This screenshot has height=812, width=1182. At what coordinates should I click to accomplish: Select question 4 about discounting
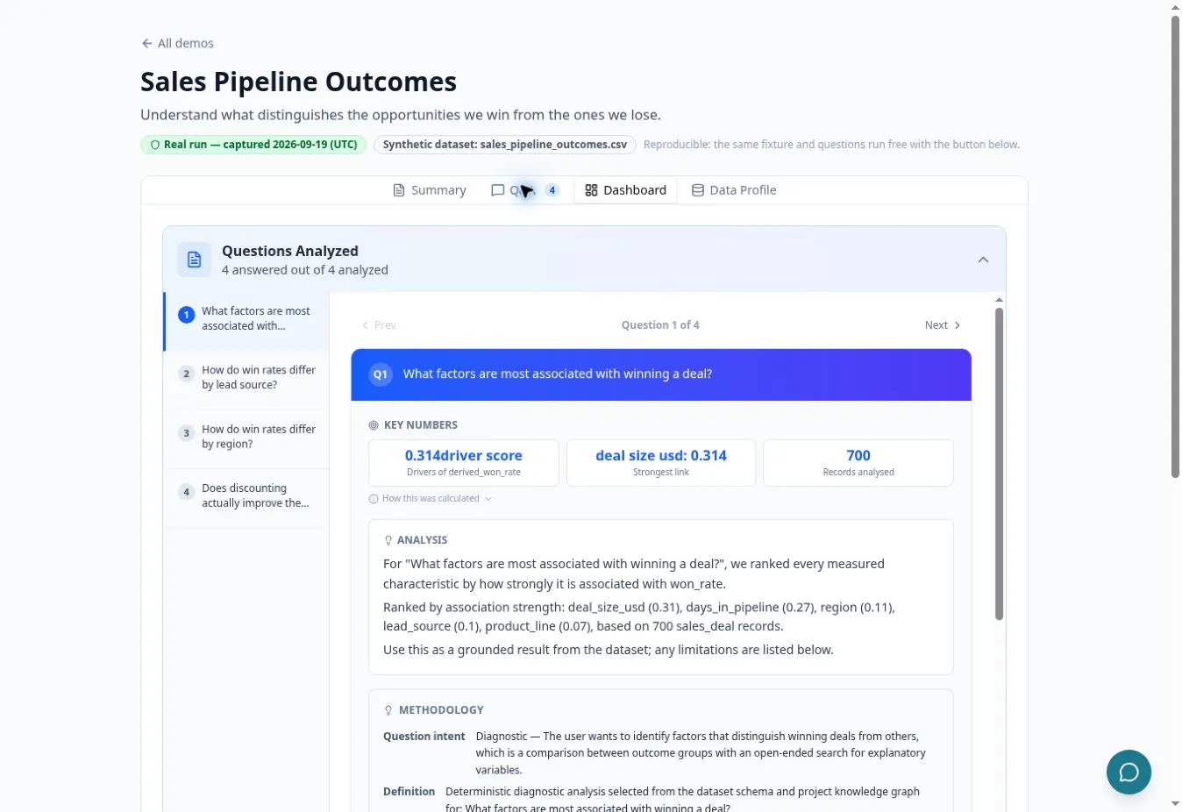[x=246, y=495]
